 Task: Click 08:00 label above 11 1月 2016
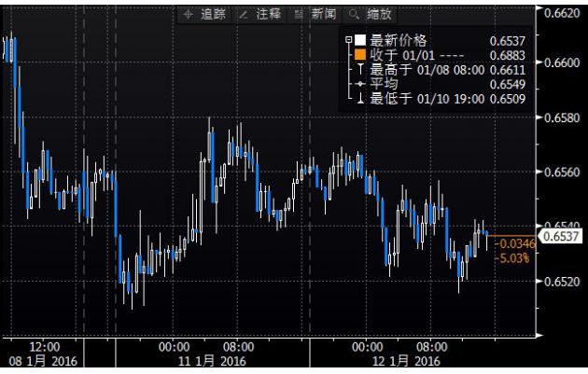[239, 347]
